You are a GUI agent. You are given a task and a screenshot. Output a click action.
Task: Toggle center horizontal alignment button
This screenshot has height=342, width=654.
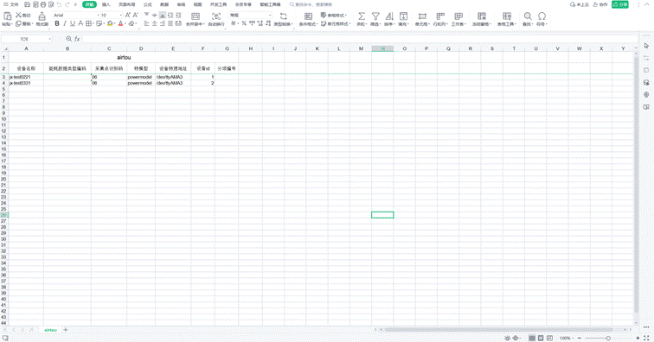pos(154,23)
